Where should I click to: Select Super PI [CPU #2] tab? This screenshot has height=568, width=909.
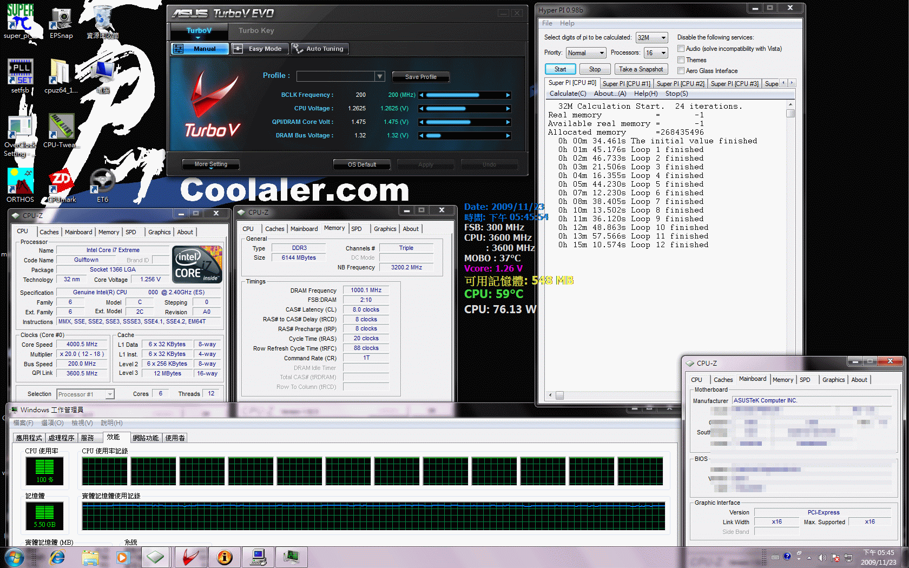pos(680,84)
